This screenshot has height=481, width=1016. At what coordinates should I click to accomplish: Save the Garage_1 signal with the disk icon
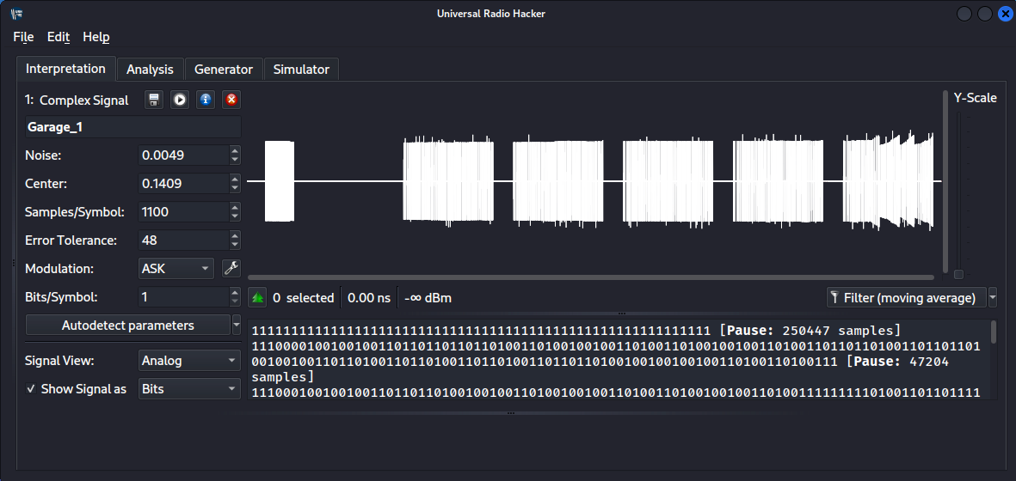[154, 100]
